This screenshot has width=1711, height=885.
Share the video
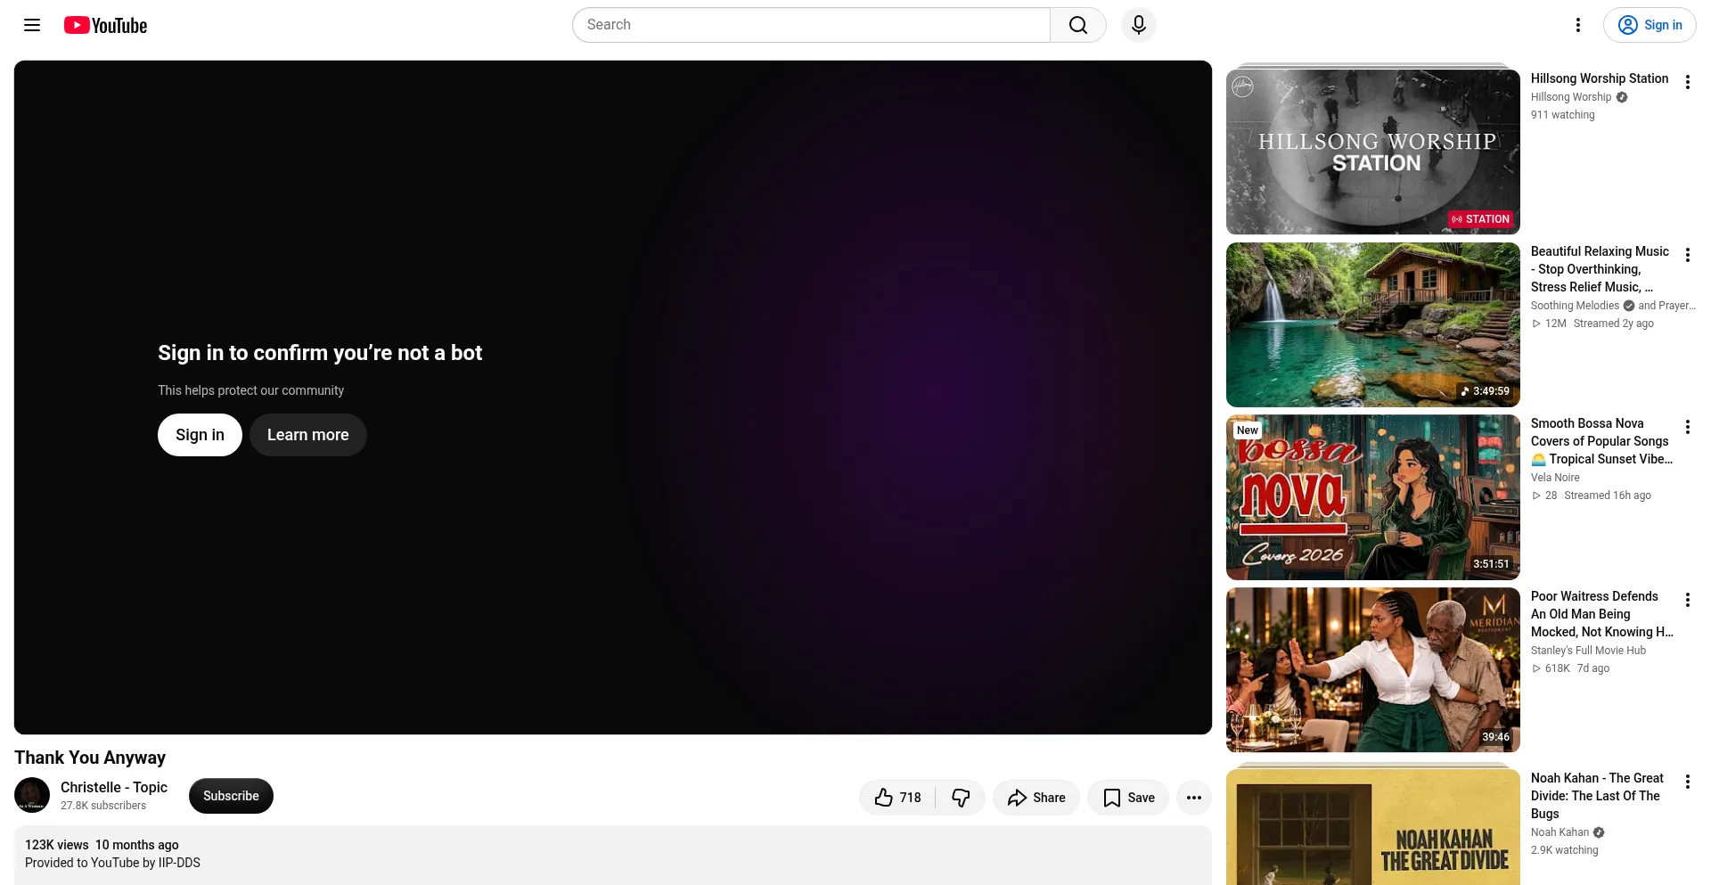point(1036,798)
